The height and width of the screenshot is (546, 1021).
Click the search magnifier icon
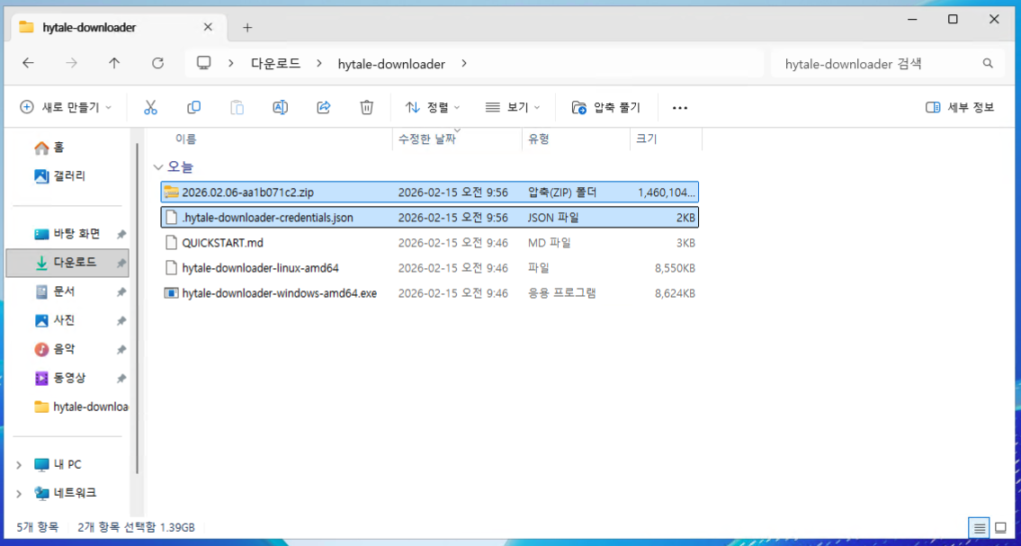pyautogui.click(x=988, y=64)
